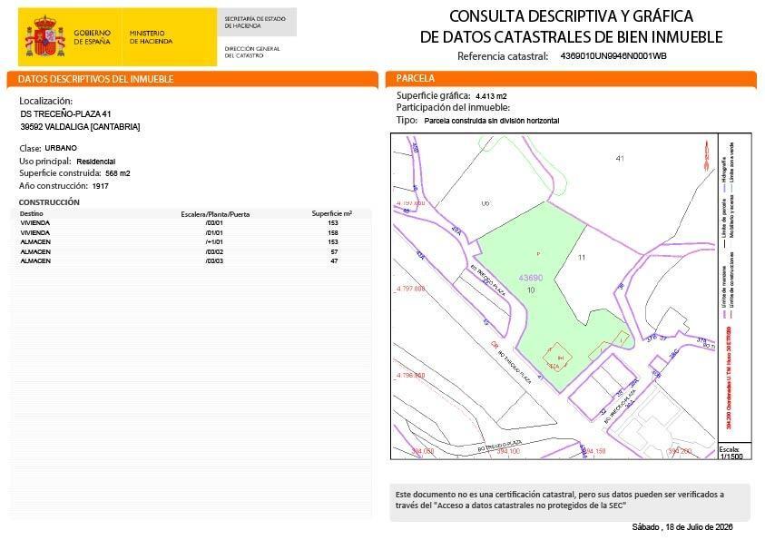Click the green parcel labeled 43690
This screenshot has width=765, height=540.
(x=530, y=278)
